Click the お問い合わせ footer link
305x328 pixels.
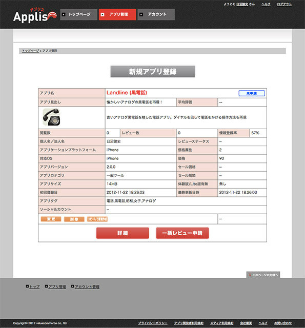283,323
